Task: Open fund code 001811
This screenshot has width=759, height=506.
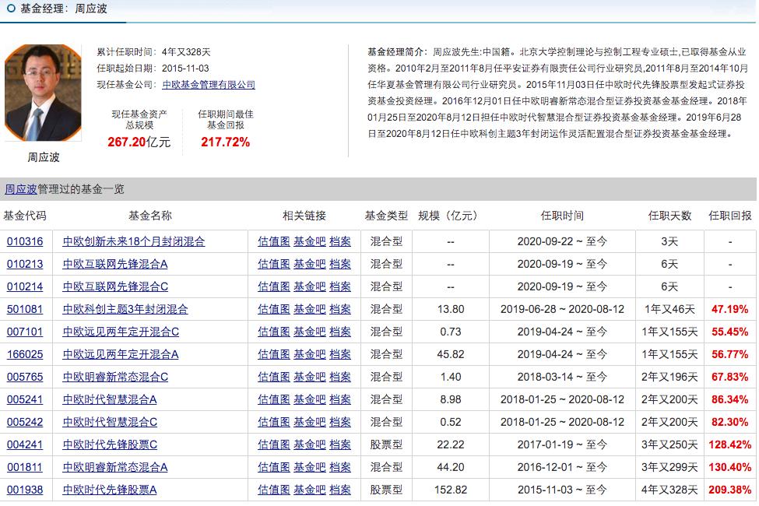Action: (x=25, y=467)
